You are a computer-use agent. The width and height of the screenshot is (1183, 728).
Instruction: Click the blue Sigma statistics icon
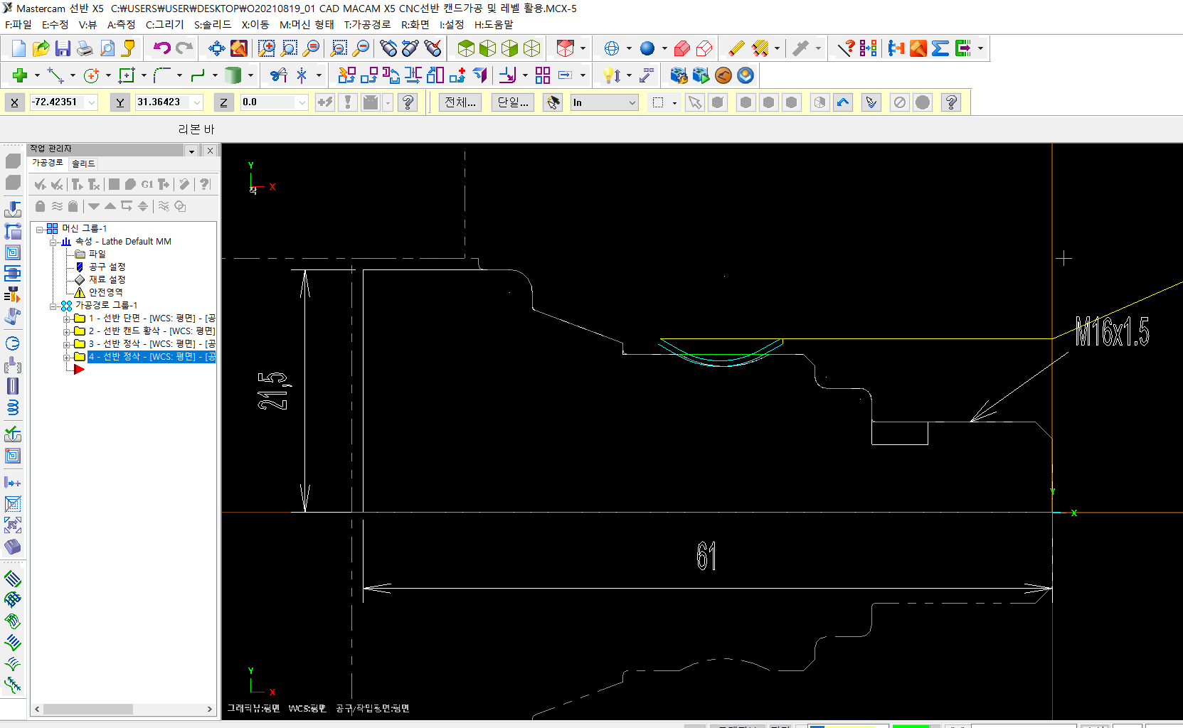point(940,48)
